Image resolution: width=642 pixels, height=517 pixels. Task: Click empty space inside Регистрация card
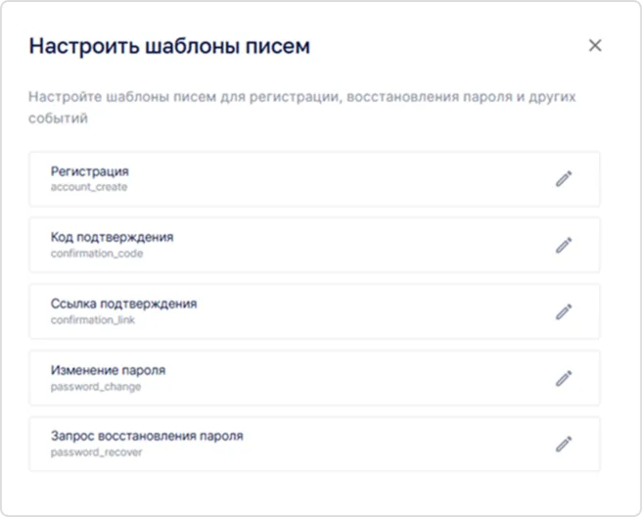343,178
